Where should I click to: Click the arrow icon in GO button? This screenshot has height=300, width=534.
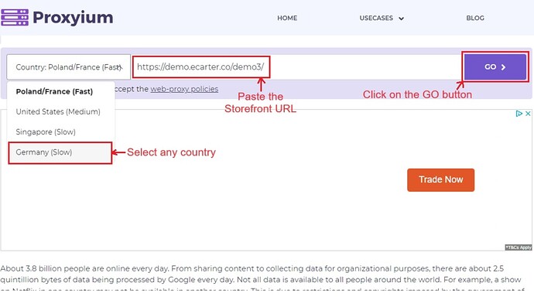(503, 67)
